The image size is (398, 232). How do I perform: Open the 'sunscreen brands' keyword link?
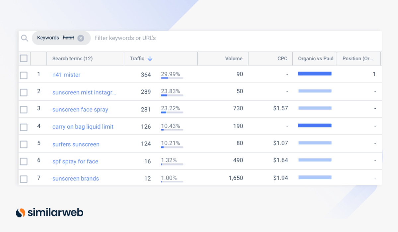pos(76,179)
